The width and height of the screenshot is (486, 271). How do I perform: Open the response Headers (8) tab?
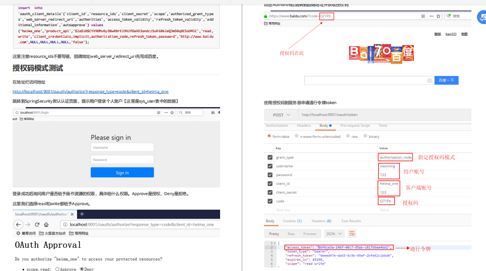pyautogui.click(x=321, y=221)
